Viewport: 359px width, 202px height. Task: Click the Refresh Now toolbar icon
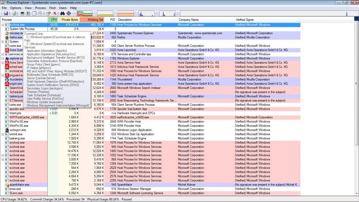[x=14, y=13]
